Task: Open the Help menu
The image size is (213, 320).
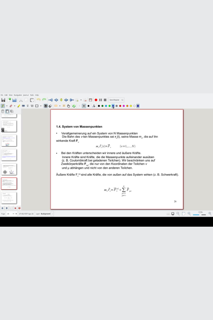Action: point(37,95)
